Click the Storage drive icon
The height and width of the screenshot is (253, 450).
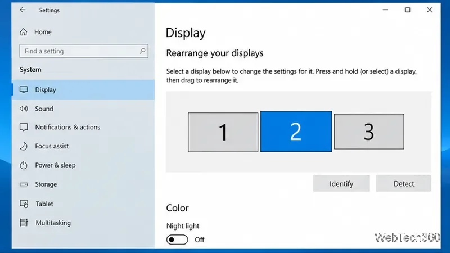pyautogui.click(x=24, y=184)
